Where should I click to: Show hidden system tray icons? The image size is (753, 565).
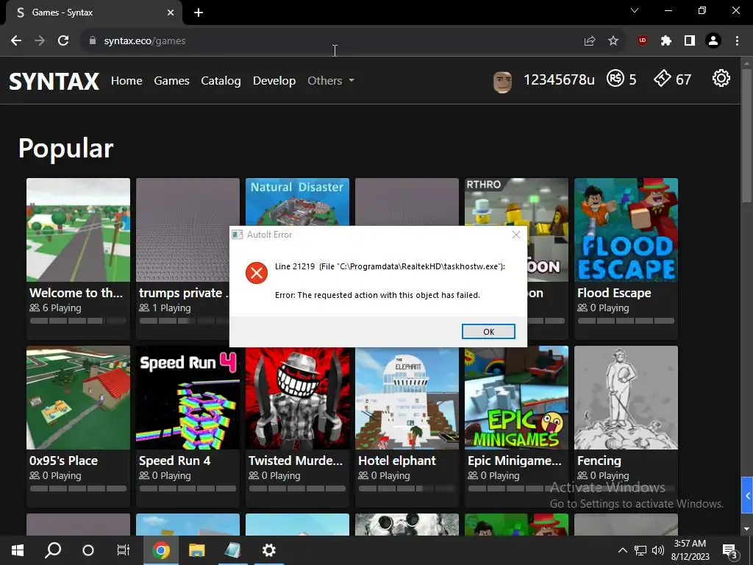(622, 550)
